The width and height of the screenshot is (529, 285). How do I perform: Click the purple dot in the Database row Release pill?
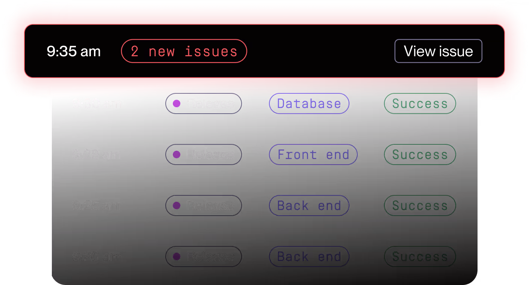point(176,103)
